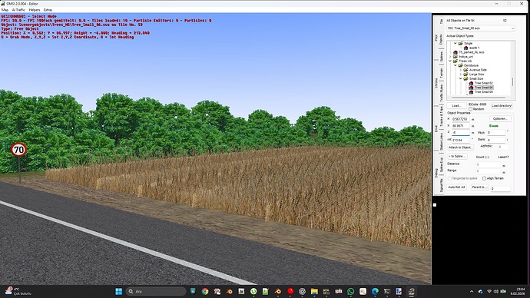Expand the Italya_uni folder
This screenshot has width=530, height=298.
pos(450,57)
